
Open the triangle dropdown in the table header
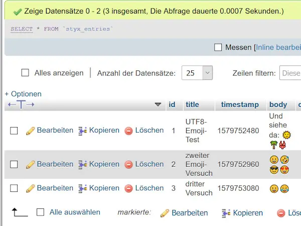(158, 104)
